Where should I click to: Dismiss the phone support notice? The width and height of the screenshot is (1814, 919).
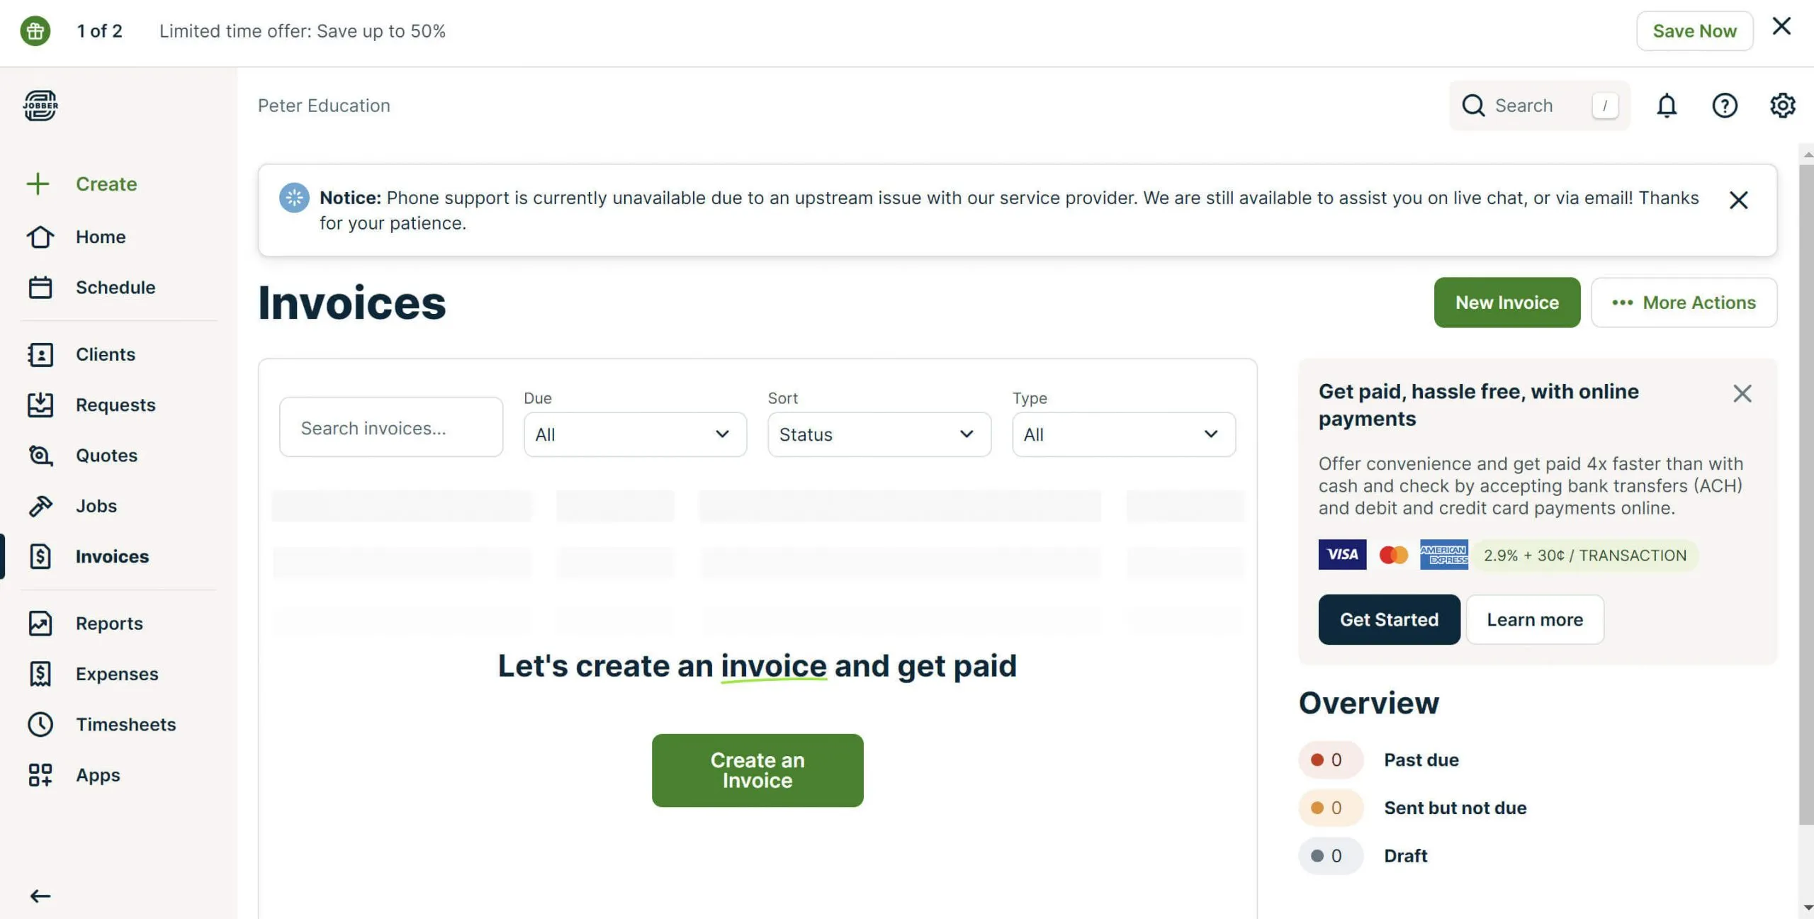click(1739, 199)
